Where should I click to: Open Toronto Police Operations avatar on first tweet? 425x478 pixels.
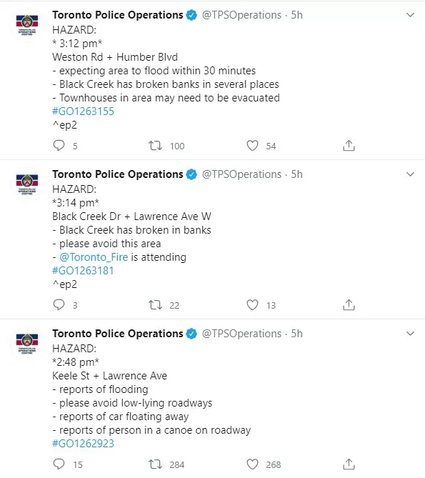[x=27, y=24]
